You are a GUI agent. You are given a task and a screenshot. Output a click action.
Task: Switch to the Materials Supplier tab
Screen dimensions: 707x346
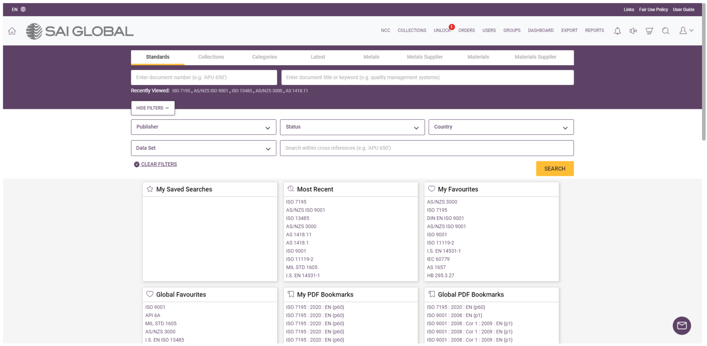click(x=536, y=57)
